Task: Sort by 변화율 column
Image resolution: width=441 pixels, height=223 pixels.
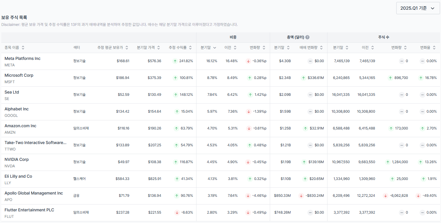Action: point(428,48)
